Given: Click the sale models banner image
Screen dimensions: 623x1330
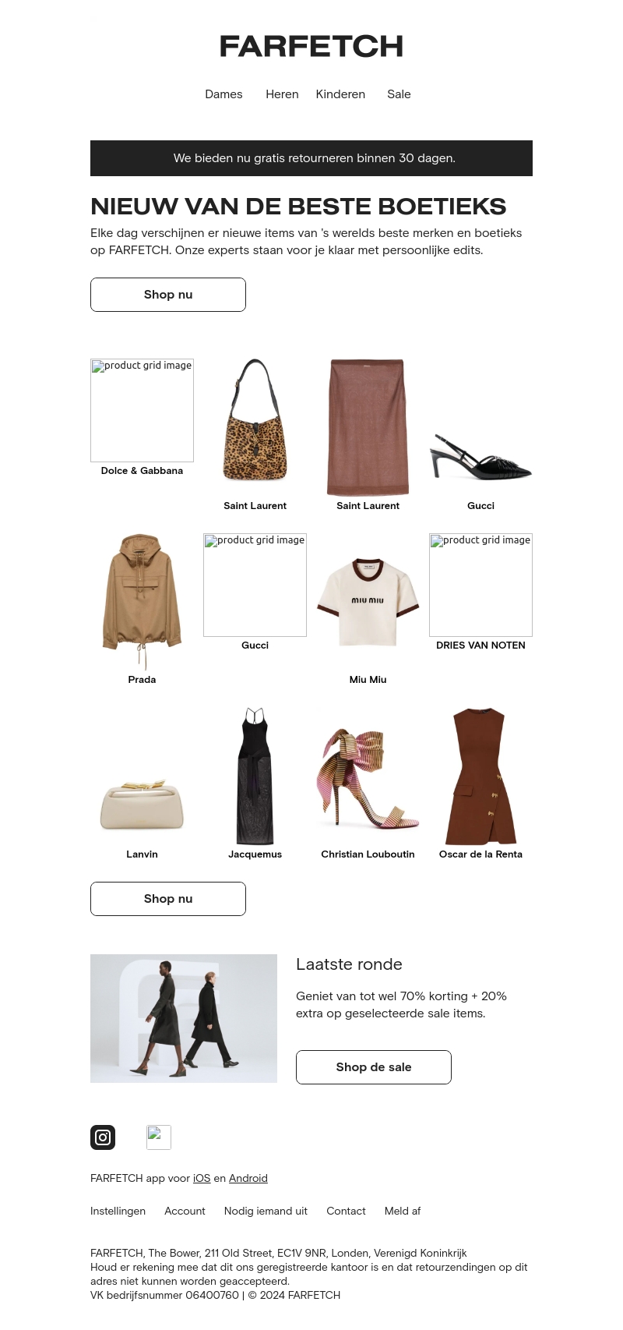Looking at the screenshot, I should point(184,1018).
